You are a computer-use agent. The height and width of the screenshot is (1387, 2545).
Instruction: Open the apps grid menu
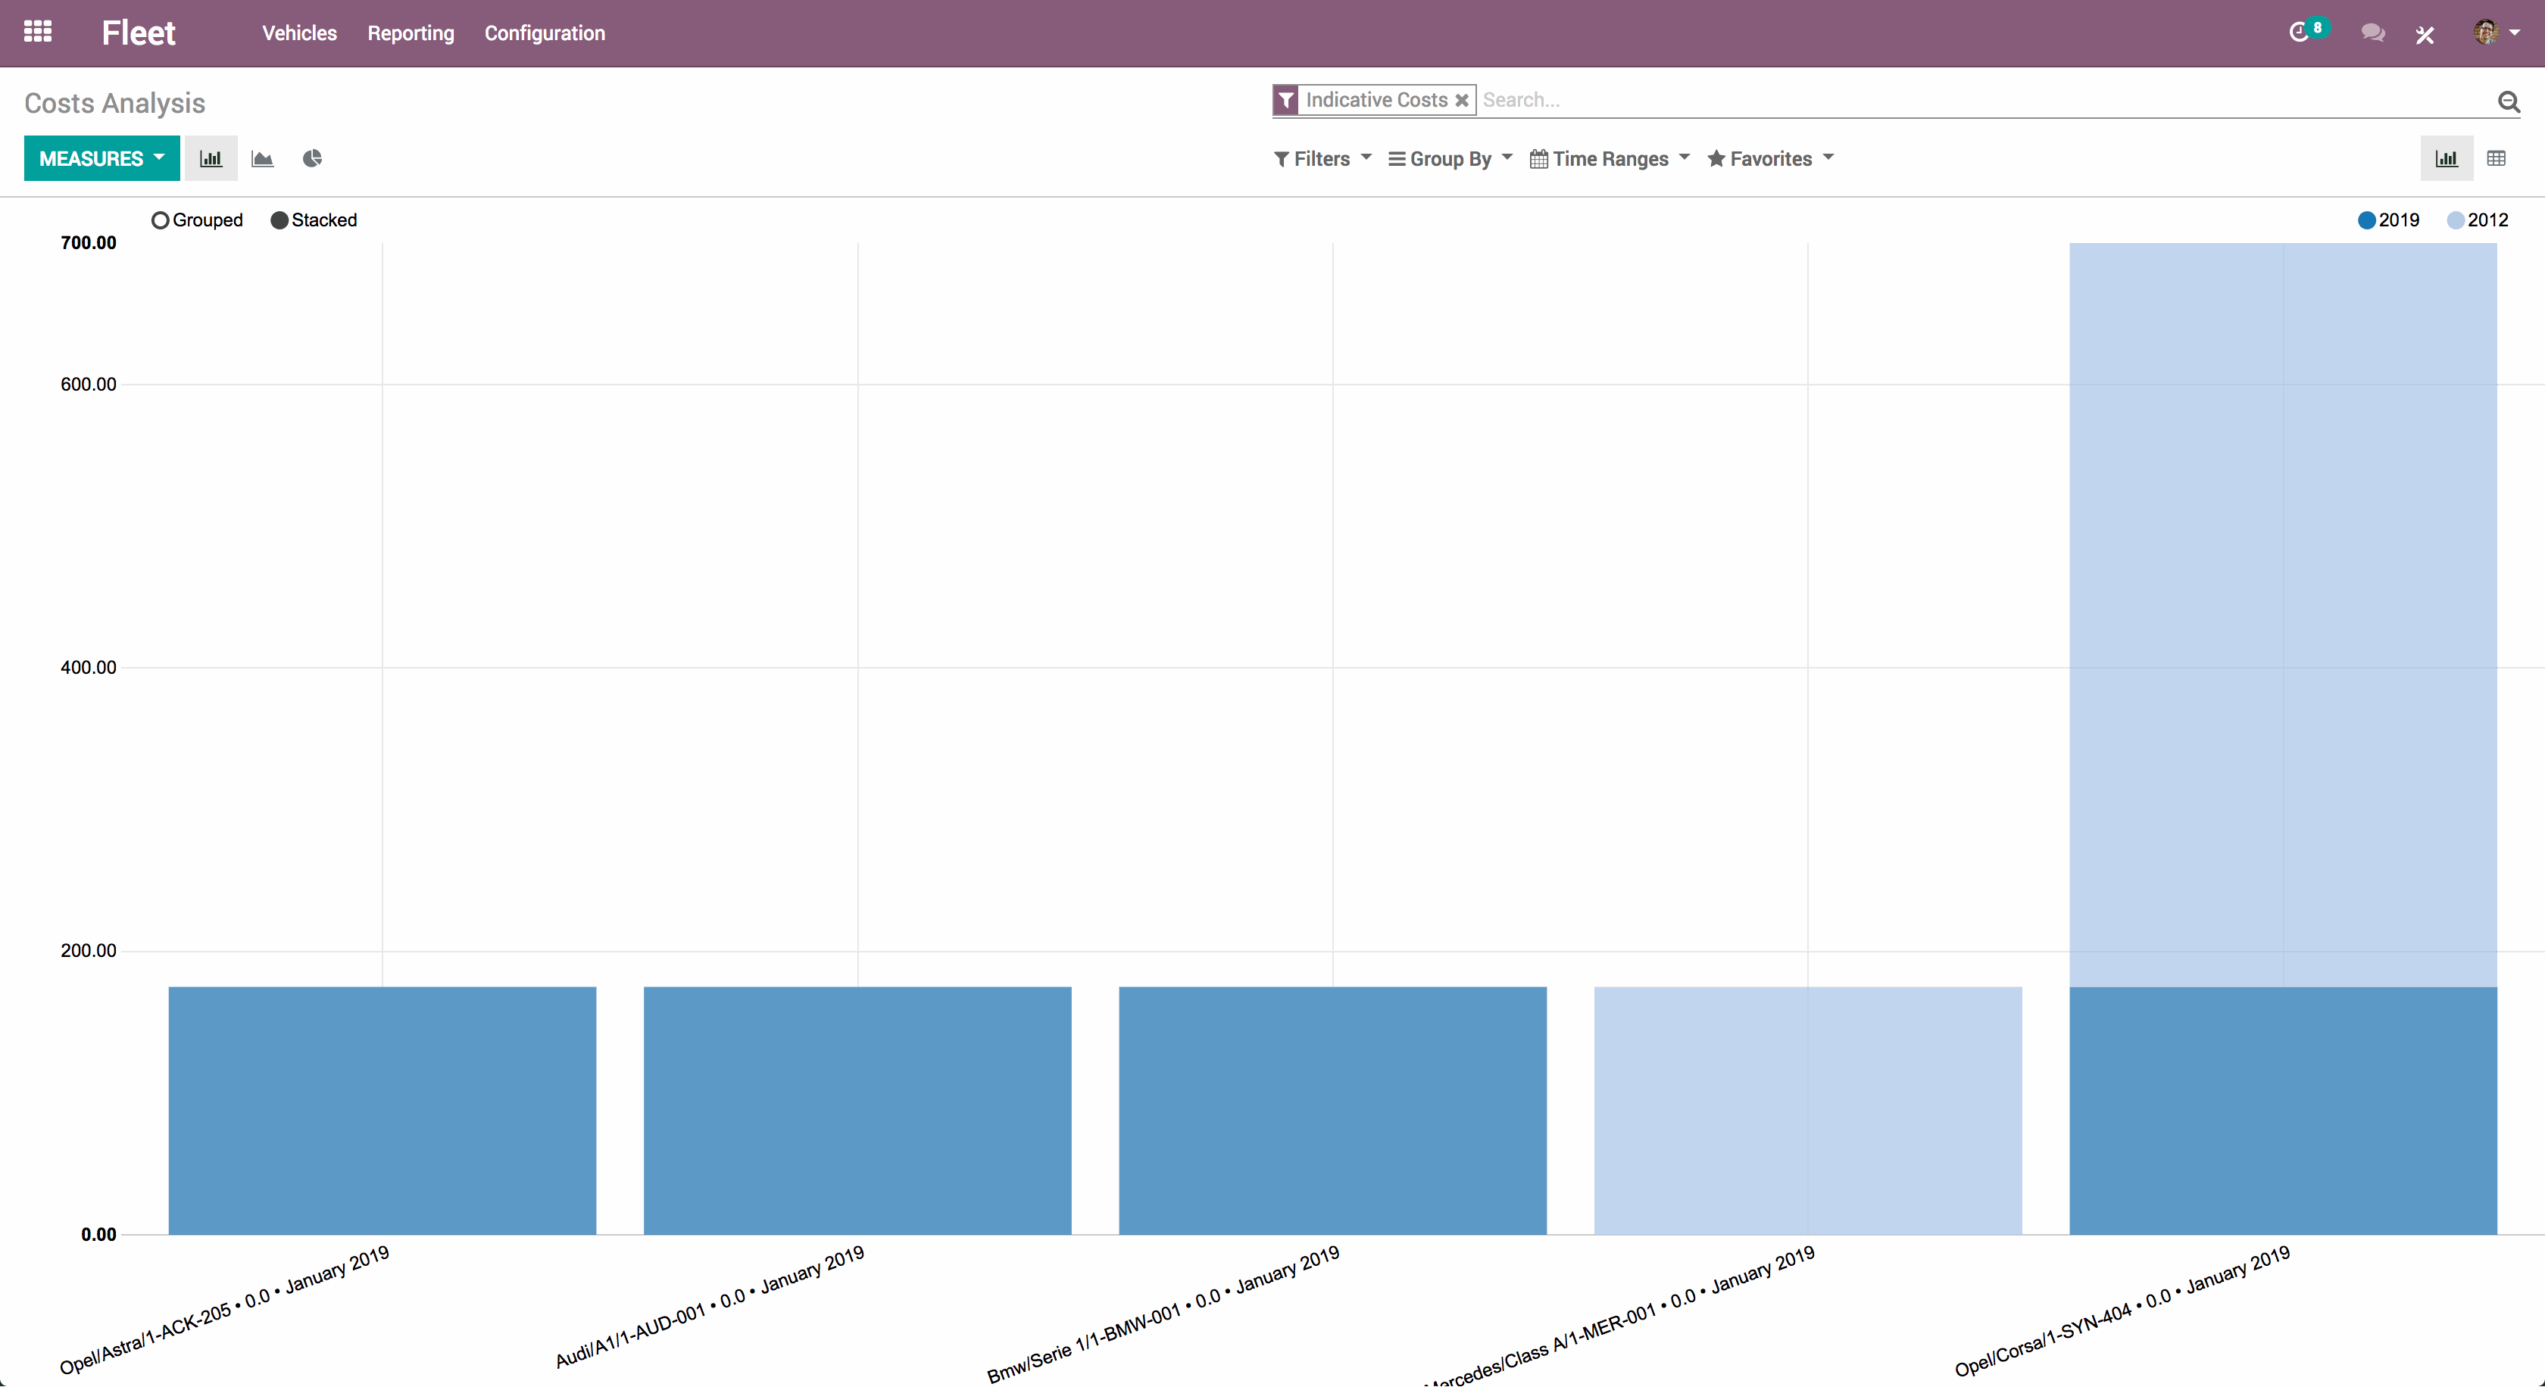[38, 32]
